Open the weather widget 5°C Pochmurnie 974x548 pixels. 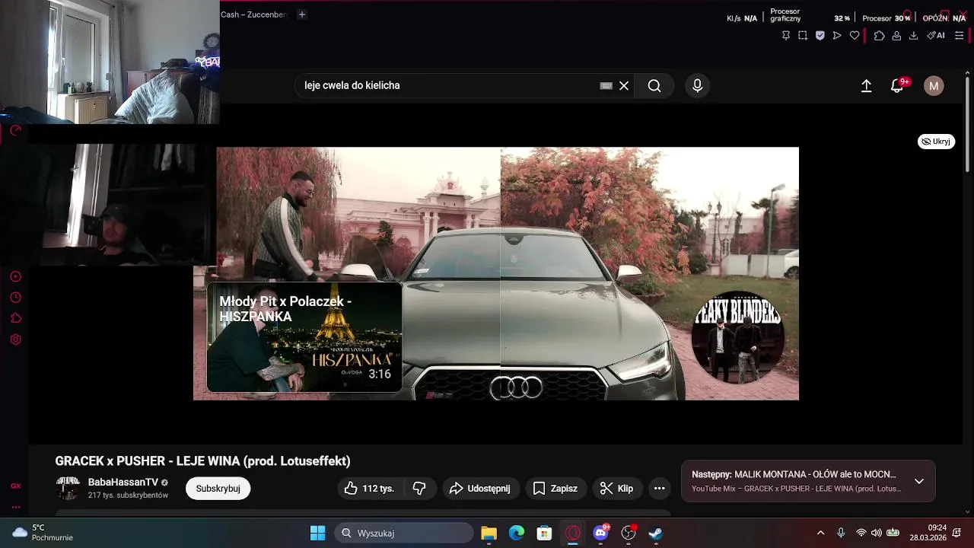point(43,533)
